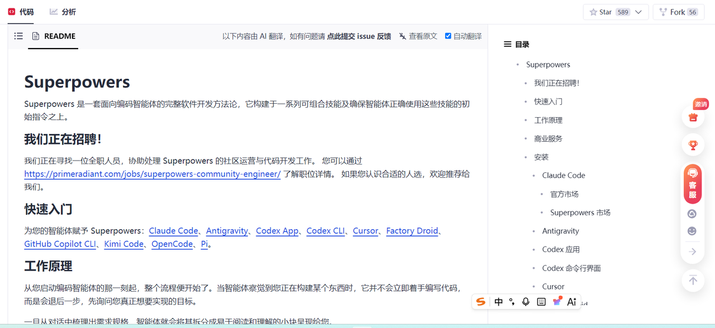Open the GitHub Copilot CLI link
Screen dimensions: 715x328
coord(60,244)
